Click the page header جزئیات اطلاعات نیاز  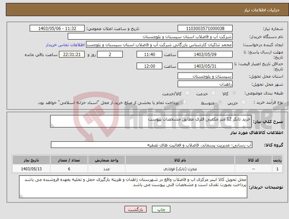click(262, 10)
